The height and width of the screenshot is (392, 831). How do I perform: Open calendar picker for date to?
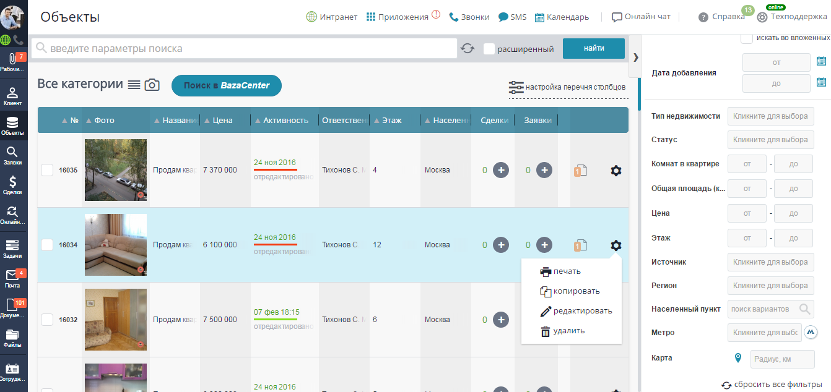822,82
